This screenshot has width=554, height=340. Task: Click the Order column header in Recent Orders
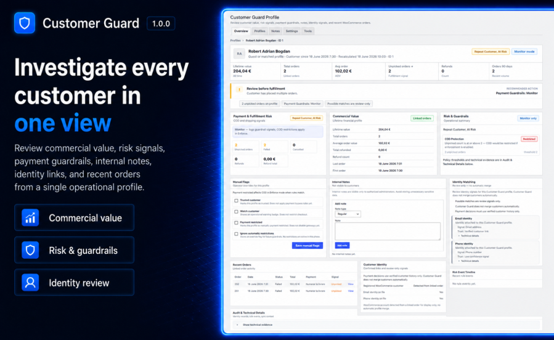238,277
